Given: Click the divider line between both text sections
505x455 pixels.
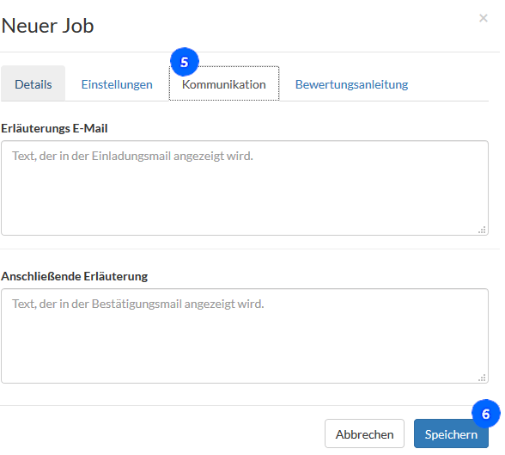Looking at the screenshot, I should coord(250,249).
